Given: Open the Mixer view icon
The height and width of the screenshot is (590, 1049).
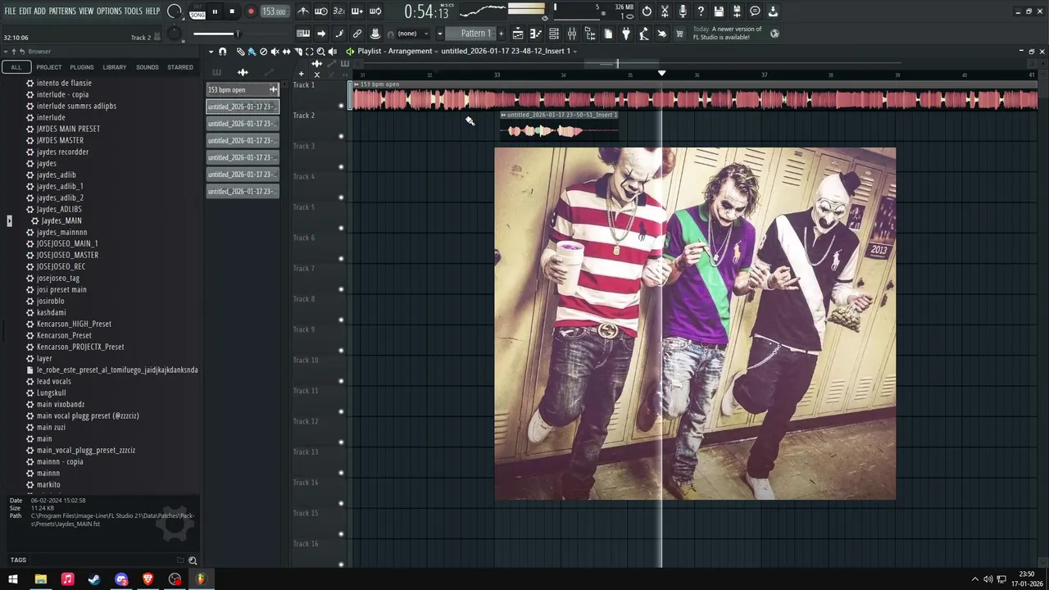Looking at the screenshot, I should pyautogui.click(x=572, y=34).
